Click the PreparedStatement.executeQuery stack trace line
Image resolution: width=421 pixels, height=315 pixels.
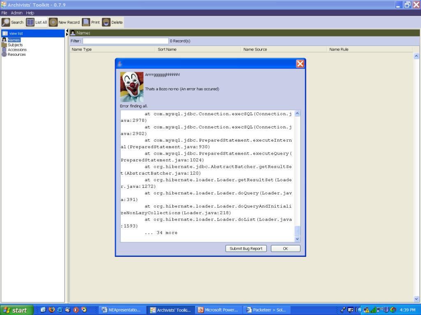click(x=206, y=157)
